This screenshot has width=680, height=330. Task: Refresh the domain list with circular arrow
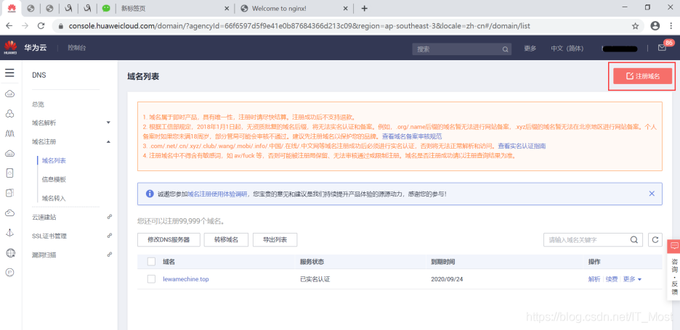coord(655,239)
